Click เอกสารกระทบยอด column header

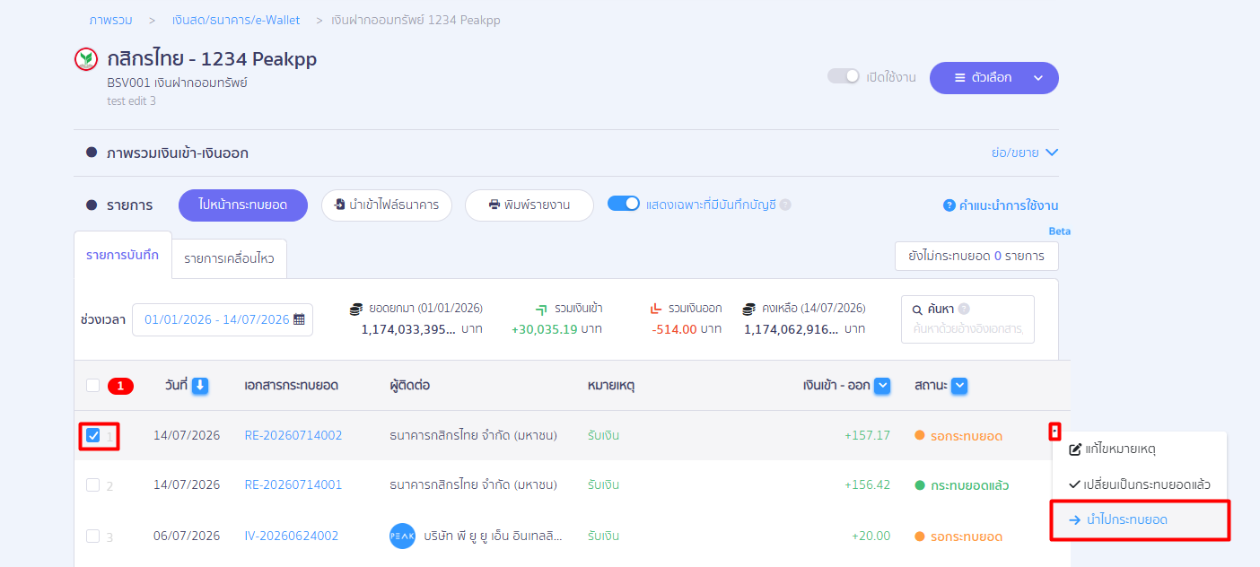coord(291,386)
